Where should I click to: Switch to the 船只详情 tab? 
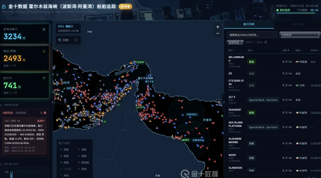(x=299, y=24)
